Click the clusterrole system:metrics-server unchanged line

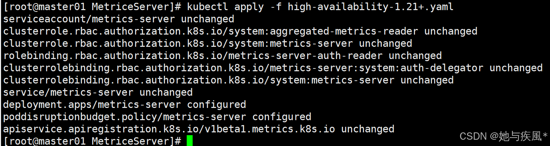(x=208, y=43)
